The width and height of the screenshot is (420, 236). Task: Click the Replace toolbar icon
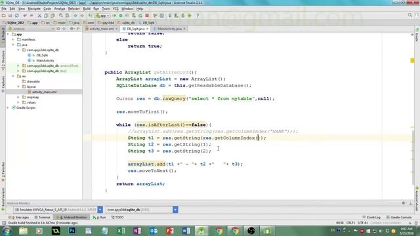pyautogui.click(x=68, y=16)
